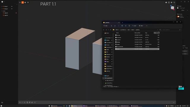Screen dimensions: 190x107
Task: Click the orange highlighted selection mode icon
Action: [x=23, y=2]
